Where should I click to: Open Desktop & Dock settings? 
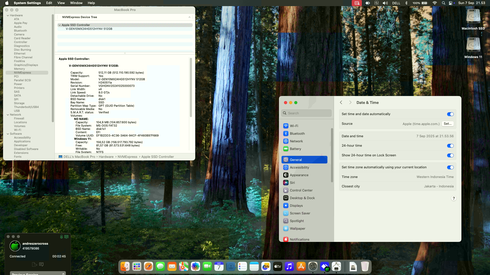click(304, 198)
